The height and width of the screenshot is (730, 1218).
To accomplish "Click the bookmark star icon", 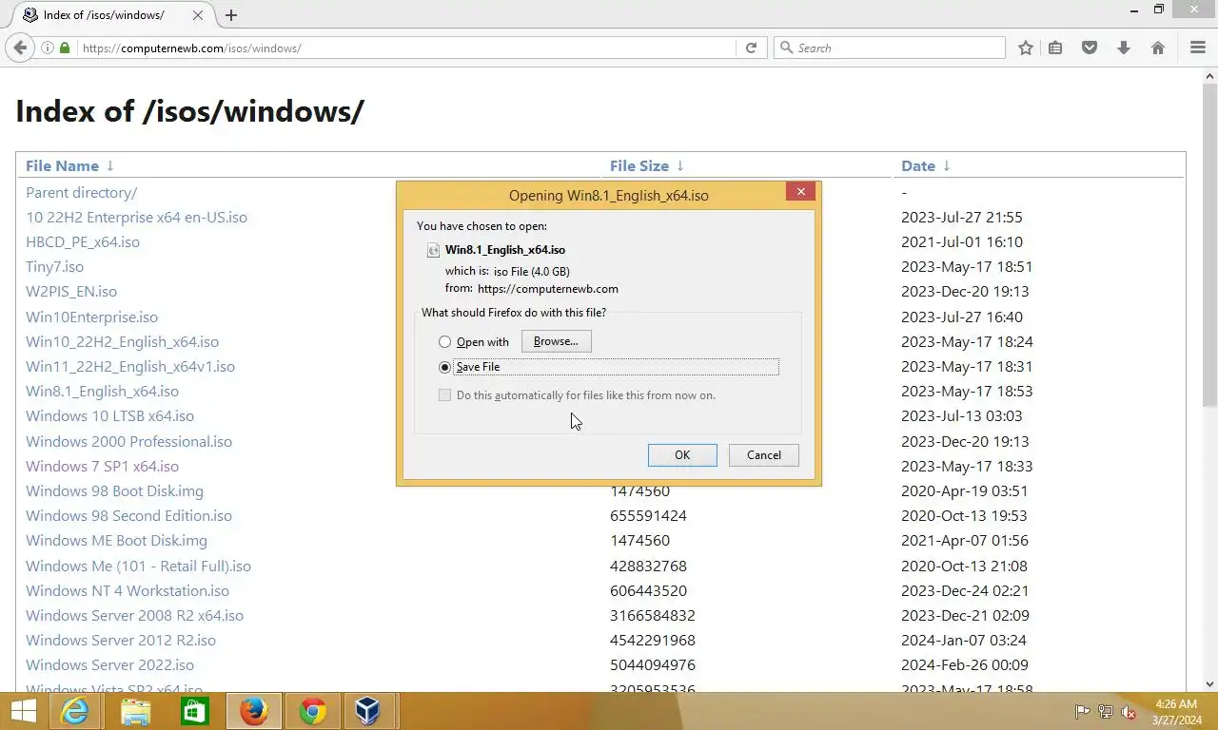I will point(1025,48).
